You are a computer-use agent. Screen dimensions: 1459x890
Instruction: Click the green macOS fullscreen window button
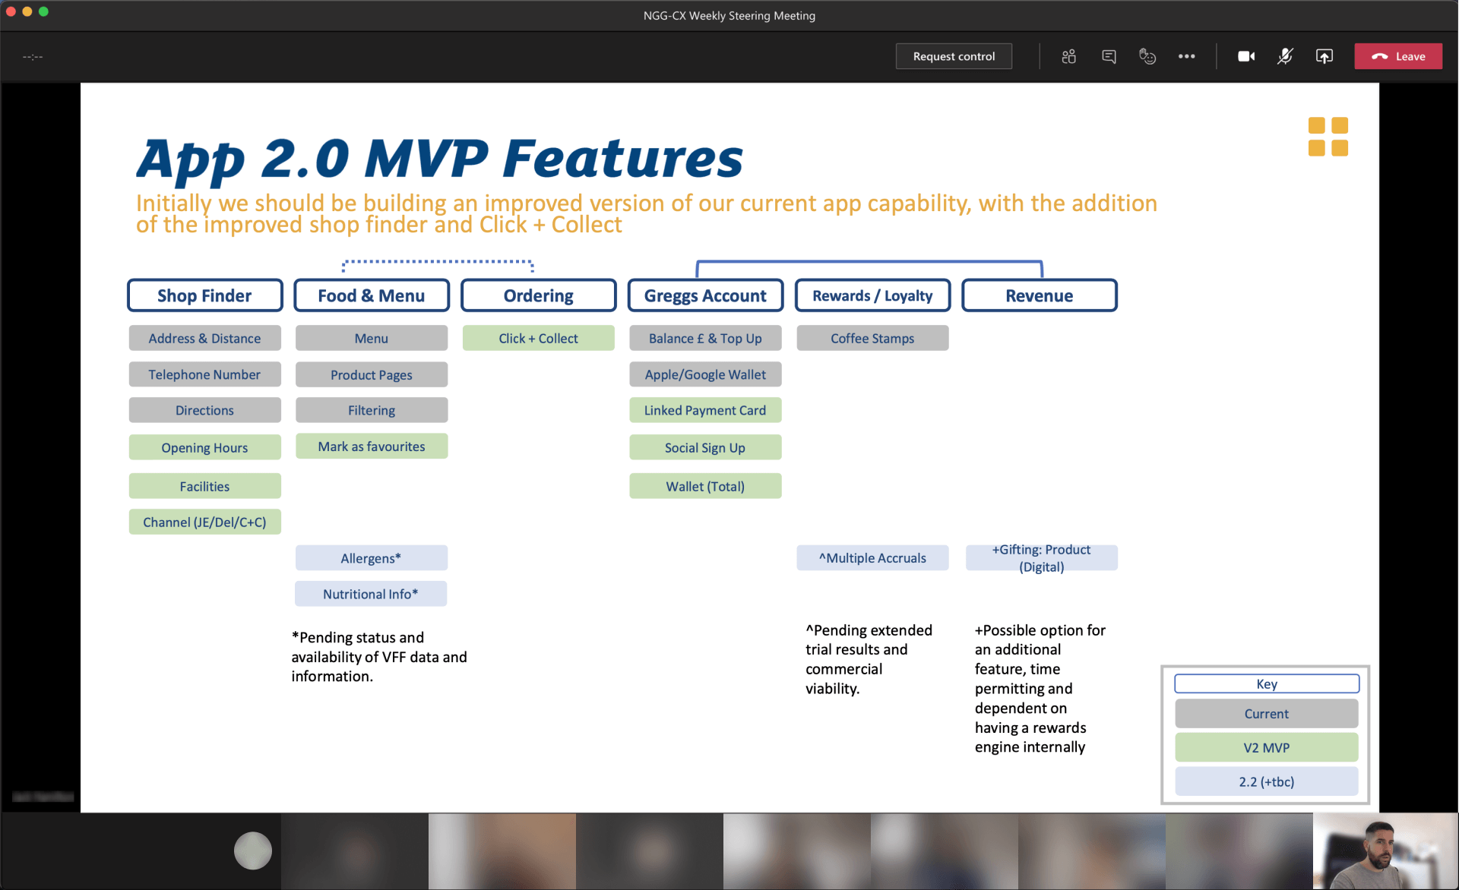[43, 11]
